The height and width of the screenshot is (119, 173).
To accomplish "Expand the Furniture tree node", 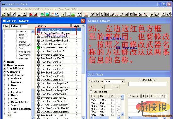I will [x=8, y=92].
